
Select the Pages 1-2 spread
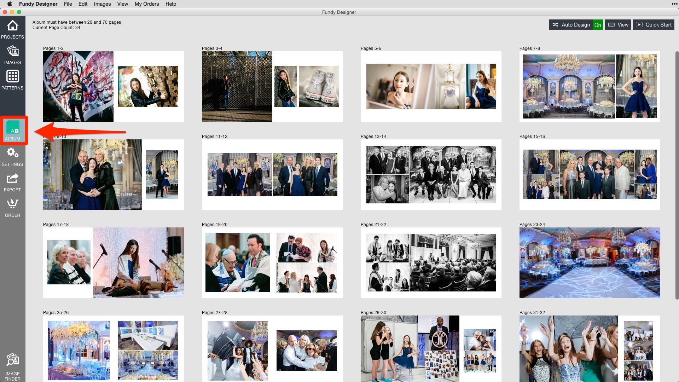[113, 86]
